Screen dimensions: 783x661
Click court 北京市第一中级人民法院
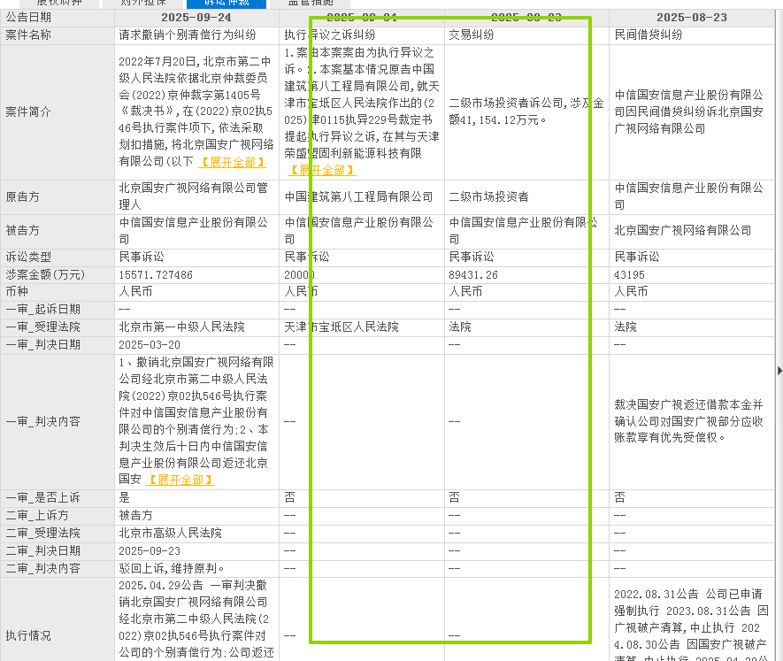(181, 327)
